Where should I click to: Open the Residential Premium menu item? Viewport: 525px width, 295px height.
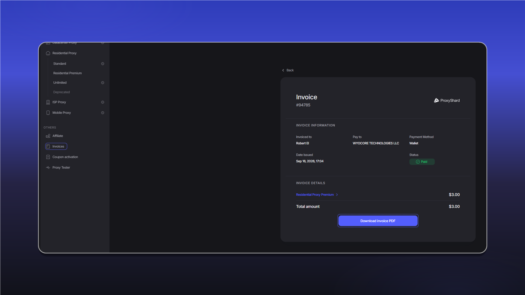click(68, 73)
